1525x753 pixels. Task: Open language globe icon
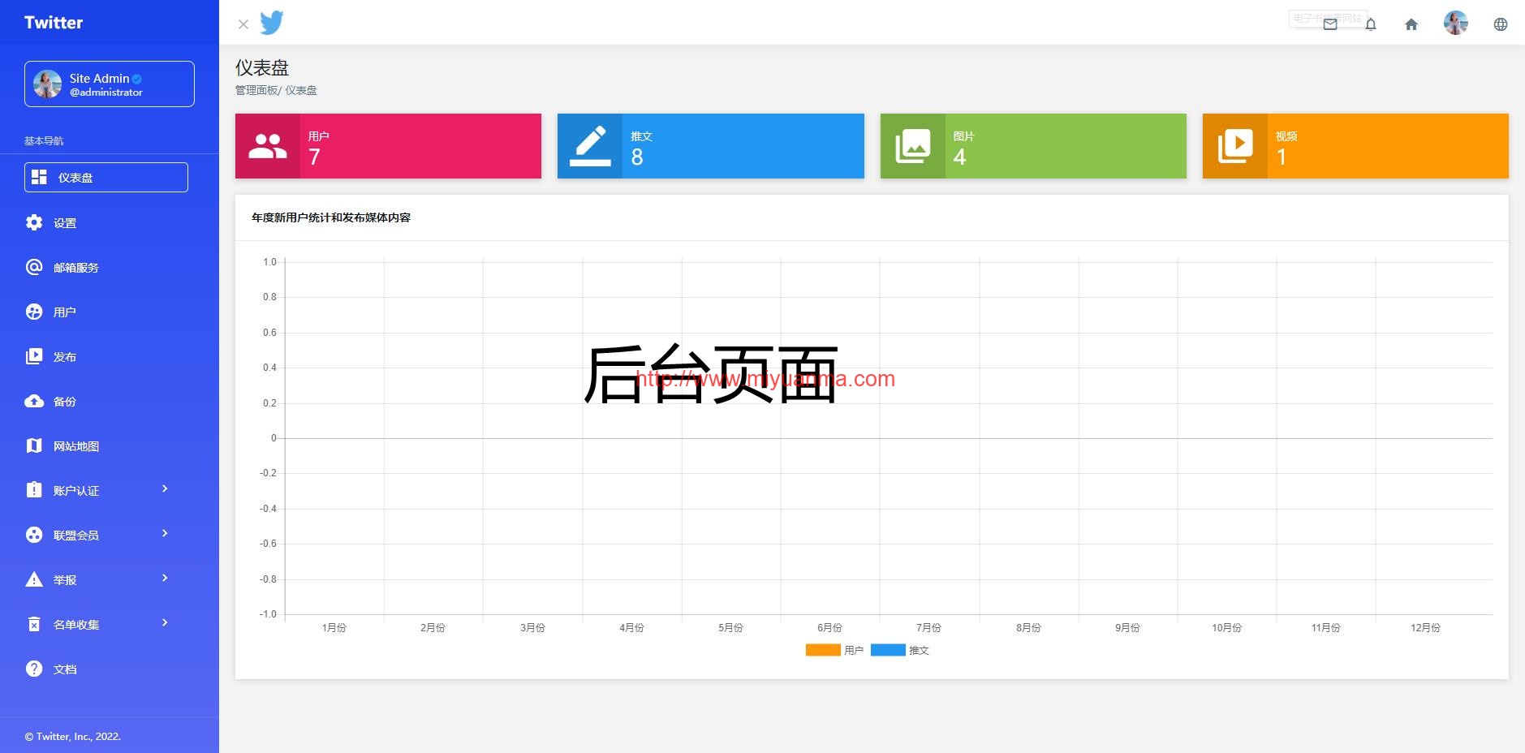tap(1501, 24)
